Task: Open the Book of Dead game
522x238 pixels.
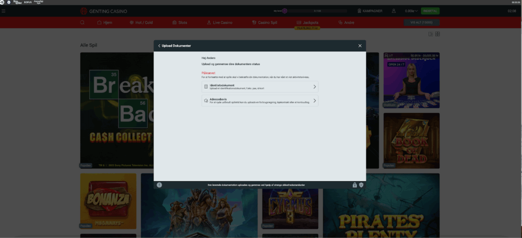Action: 411,140
